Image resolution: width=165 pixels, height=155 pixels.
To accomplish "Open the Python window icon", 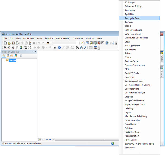I will click(x=103, y=43).
